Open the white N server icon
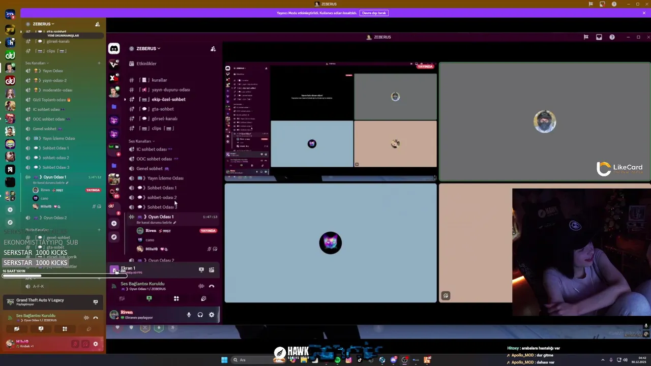651x366 pixels. [x=10, y=169]
